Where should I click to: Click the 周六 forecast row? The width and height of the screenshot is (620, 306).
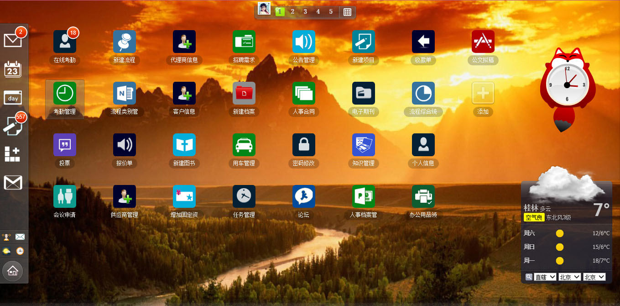[567, 233]
